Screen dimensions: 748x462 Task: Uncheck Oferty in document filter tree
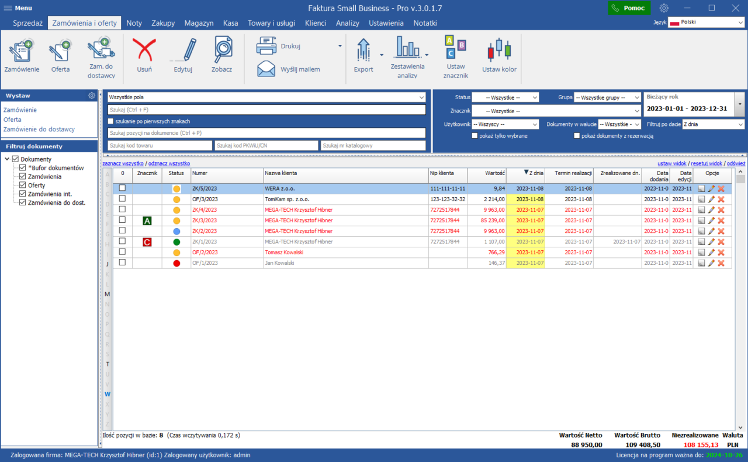tap(23, 185)
